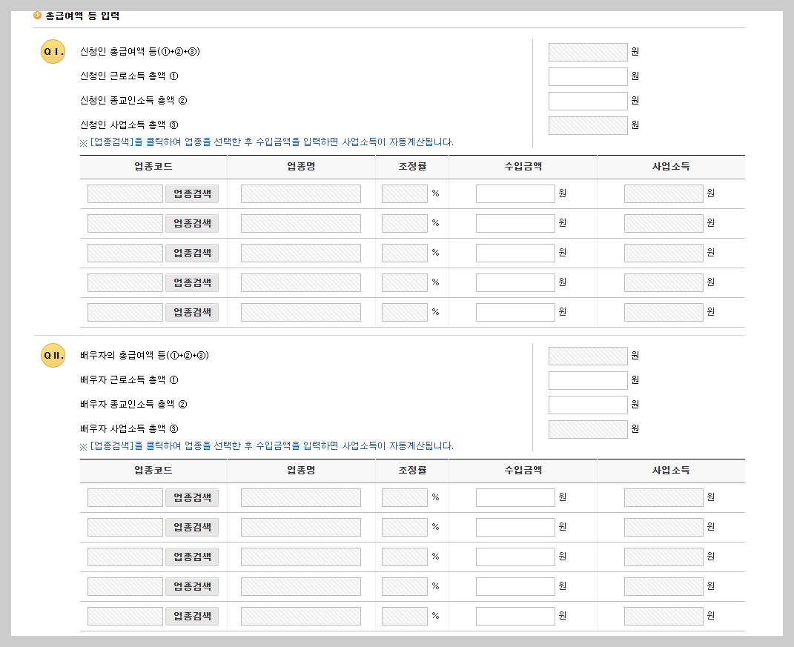794x647 pixels.
Task: Click 수입금액 input in Q II third row
Action: (515, 557)
